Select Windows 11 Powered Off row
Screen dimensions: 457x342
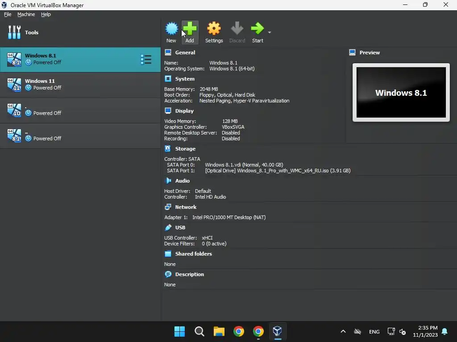80,85
